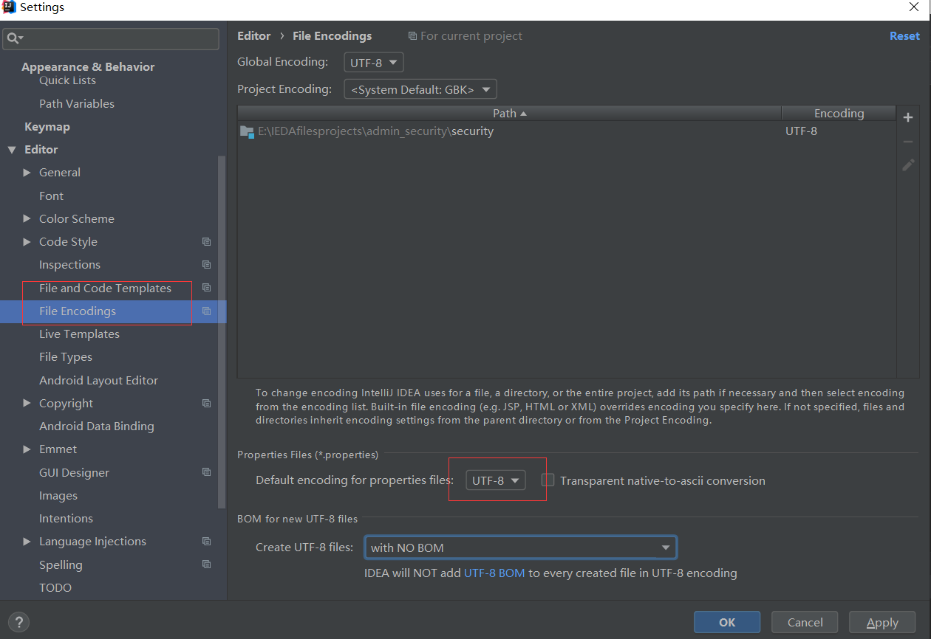Click OK to confirm settings

727,622
